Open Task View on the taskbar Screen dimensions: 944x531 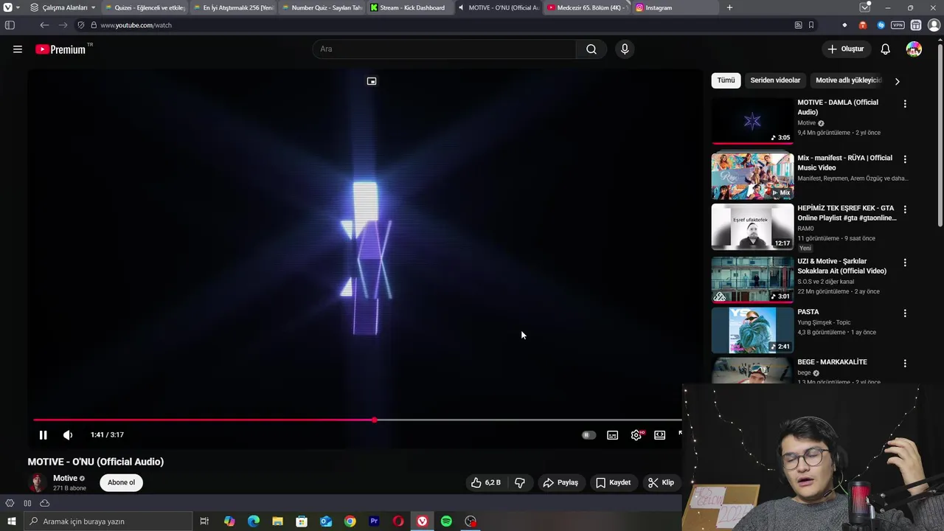(204, 521)
